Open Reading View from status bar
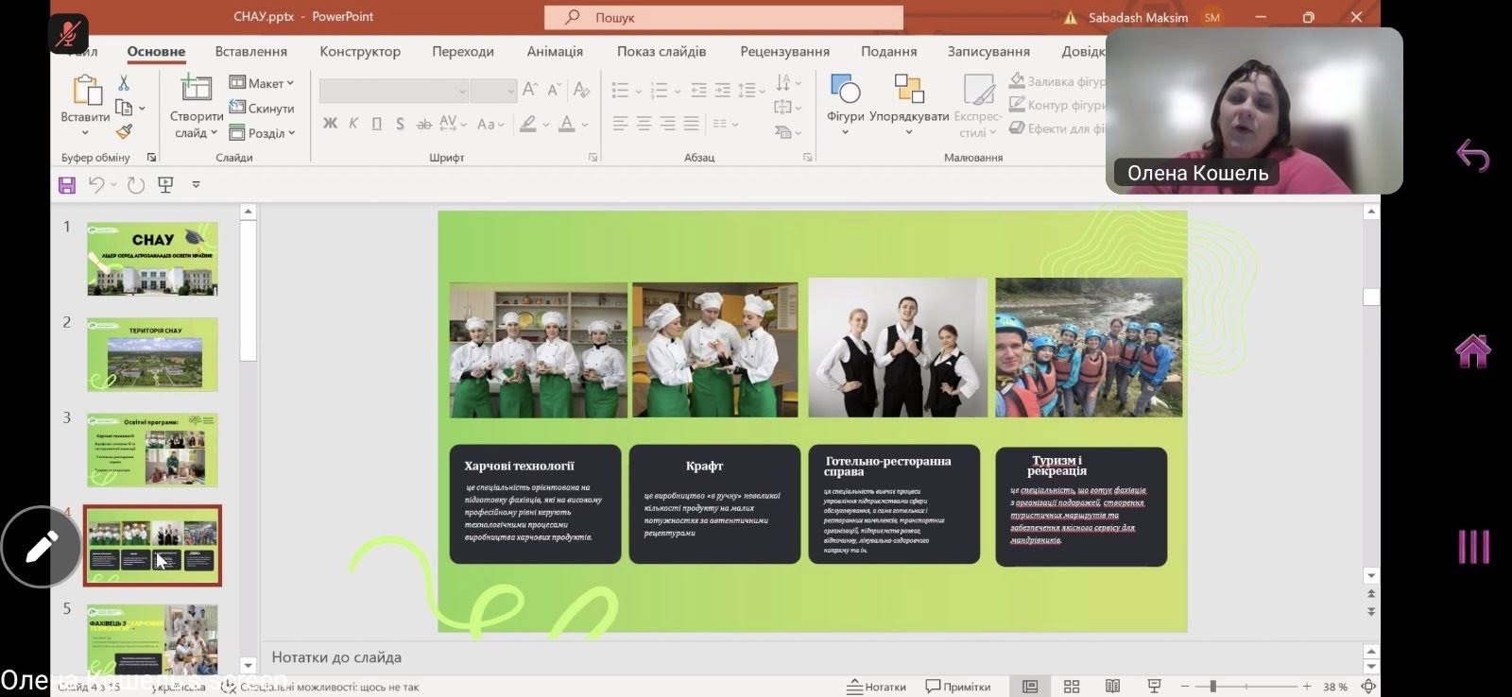 tap(1112, 687)
